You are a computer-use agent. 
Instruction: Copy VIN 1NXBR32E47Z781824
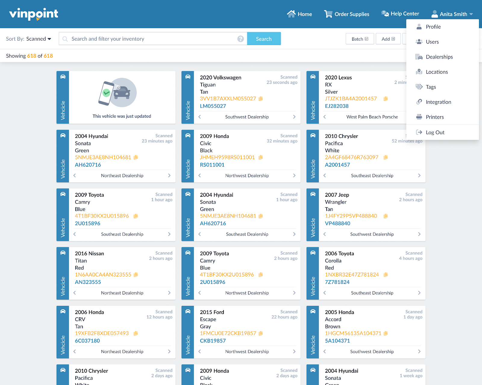386,275
